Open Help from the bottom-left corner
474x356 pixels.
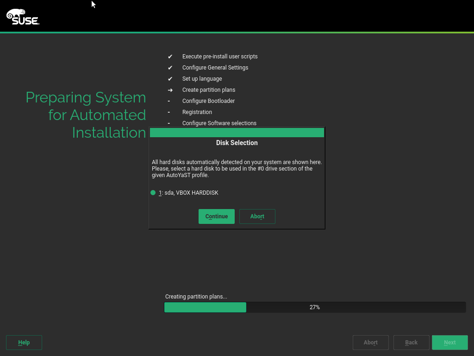24,343
